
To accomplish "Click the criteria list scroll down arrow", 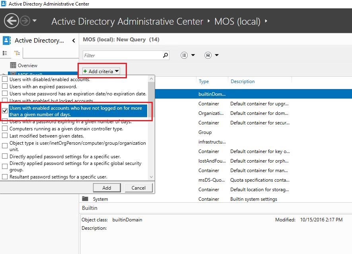I will coord(151,177).
